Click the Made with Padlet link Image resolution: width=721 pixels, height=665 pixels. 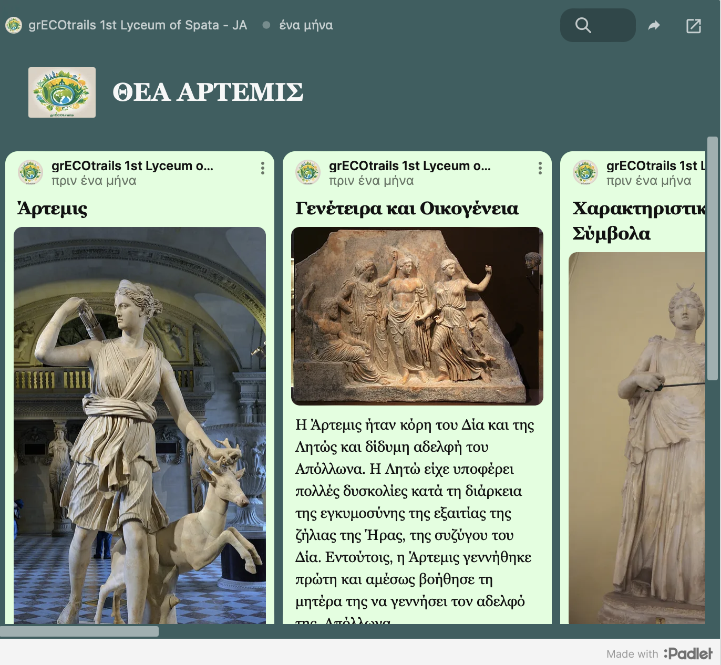coord(660,653)
